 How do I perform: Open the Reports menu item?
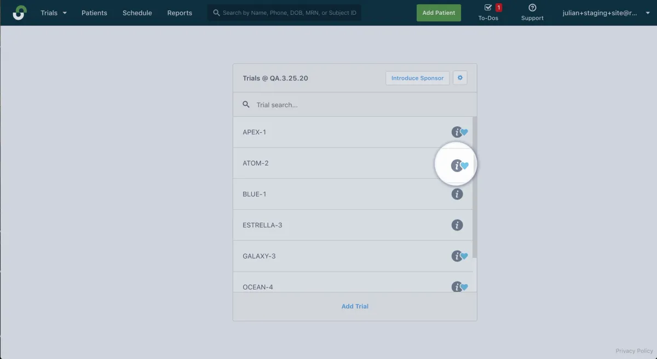180,13
